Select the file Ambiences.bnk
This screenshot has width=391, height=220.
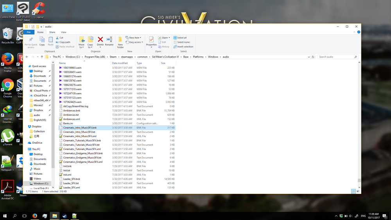click(x=72, y=111)
